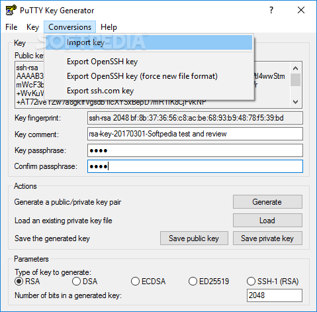Collapse the Conversions menu

tap(69, 27)
